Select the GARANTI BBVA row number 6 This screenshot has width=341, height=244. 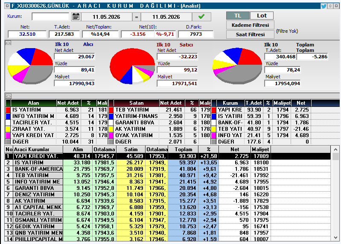167,188
